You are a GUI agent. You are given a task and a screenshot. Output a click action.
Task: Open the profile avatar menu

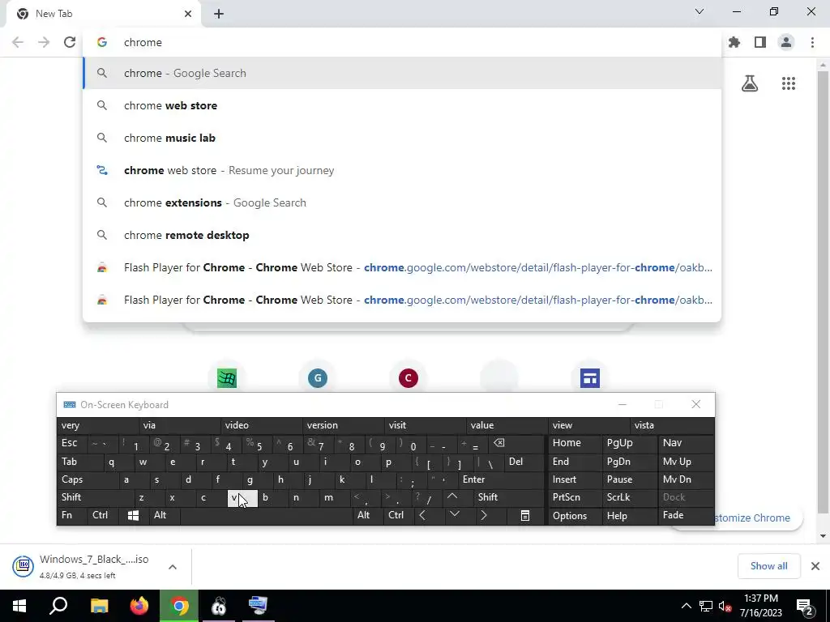pos(786,42)
